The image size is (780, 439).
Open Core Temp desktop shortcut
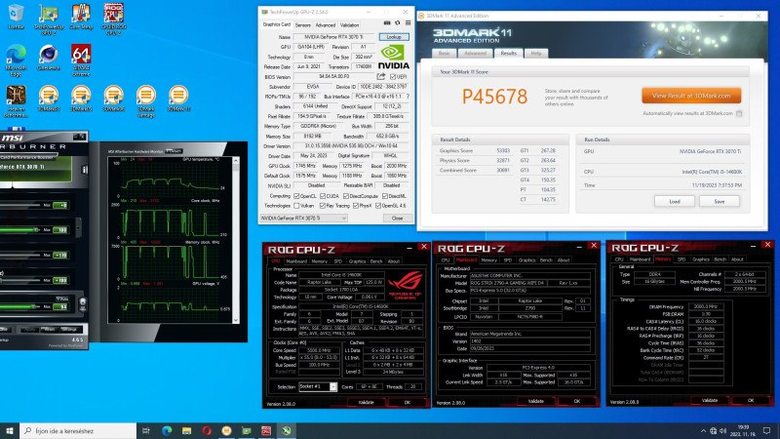[x=81, y=17]
